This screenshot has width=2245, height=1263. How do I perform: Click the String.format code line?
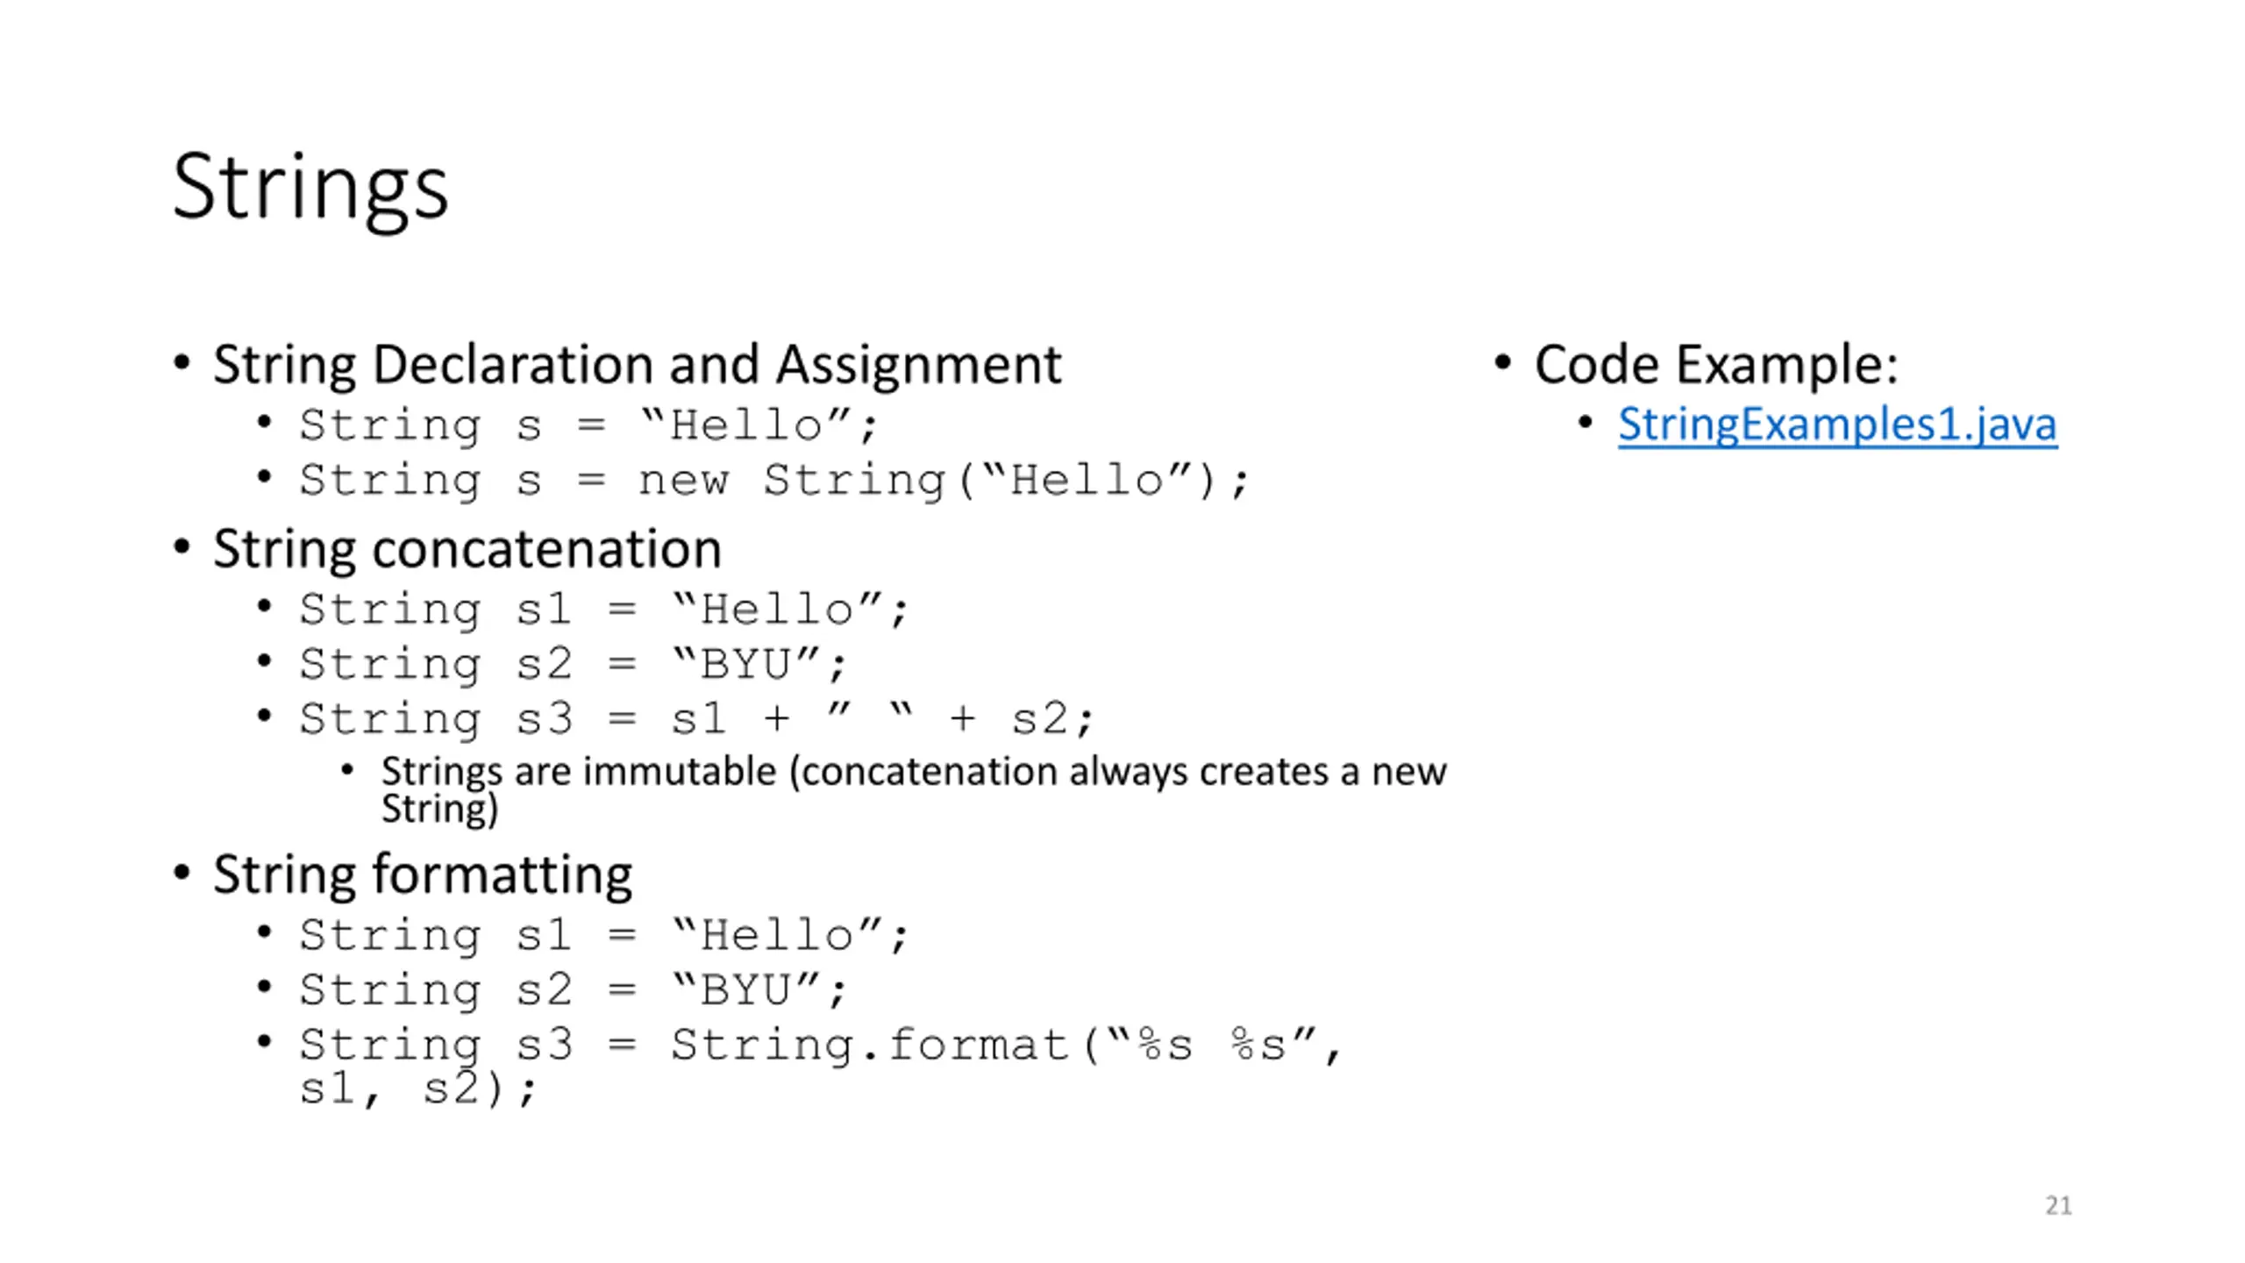[820, 1067]
